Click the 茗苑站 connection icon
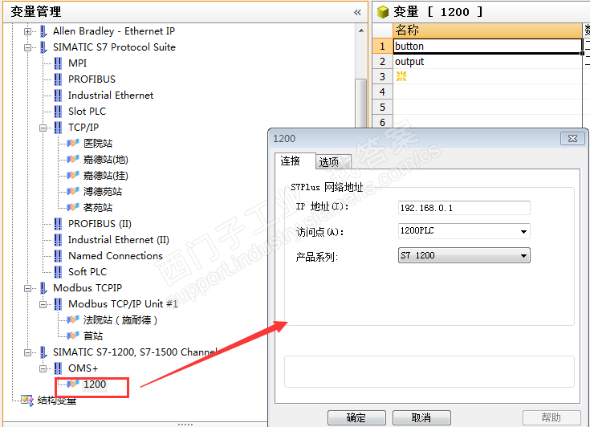This screenshot has width=590, height=427. [x=73, y=207]
